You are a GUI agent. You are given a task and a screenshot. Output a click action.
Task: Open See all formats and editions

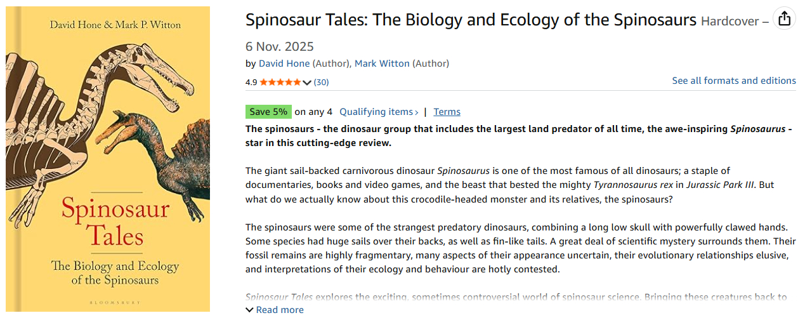[734, 81]
